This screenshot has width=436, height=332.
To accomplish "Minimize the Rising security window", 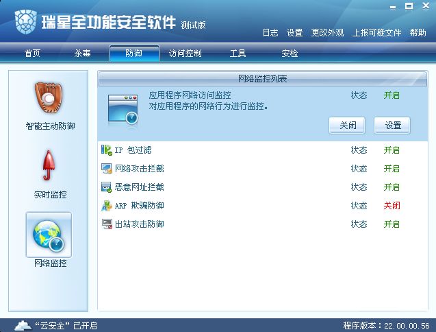I will [393, 7].
